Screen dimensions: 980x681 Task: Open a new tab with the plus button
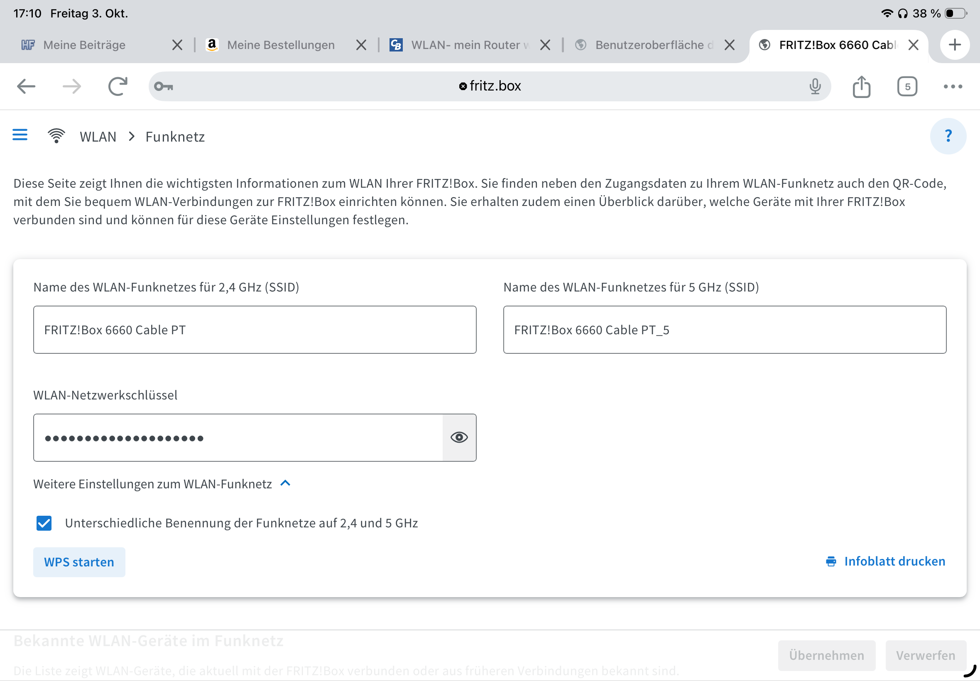point(954,45)
